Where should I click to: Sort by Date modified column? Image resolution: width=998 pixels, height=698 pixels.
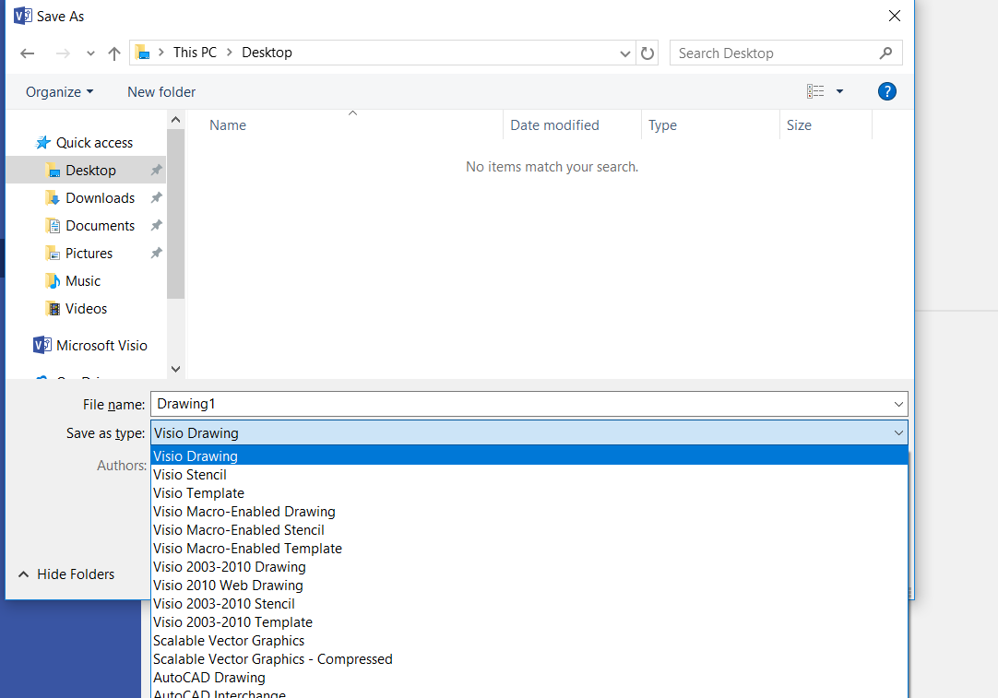click(x=554, y=125)
